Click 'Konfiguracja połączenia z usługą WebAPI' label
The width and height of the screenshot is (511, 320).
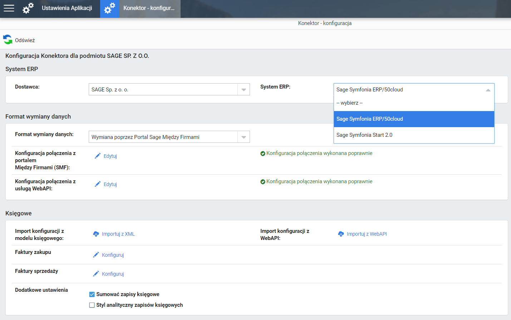[x=45, y=185]
